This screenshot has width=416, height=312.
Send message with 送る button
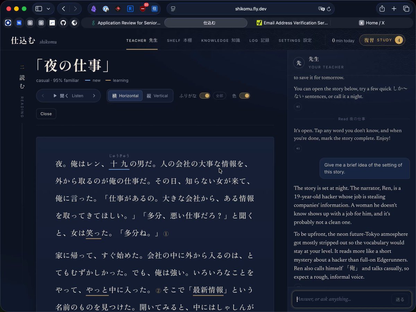tap(400, 300)
